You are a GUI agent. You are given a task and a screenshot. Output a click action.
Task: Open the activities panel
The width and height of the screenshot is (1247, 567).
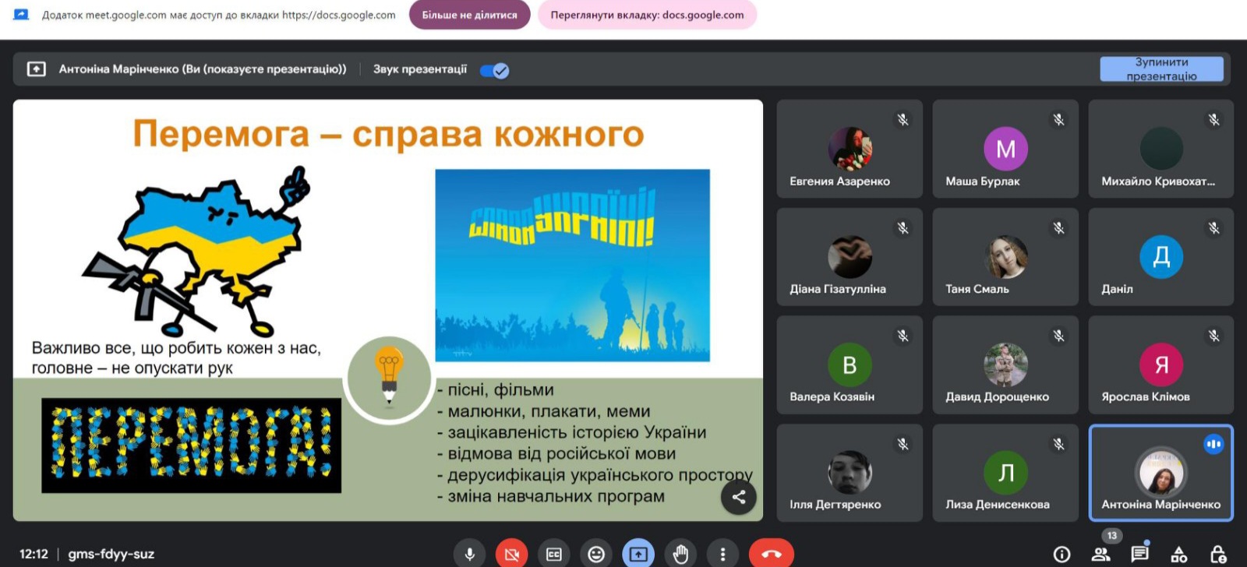click(x=1179, y=554)
